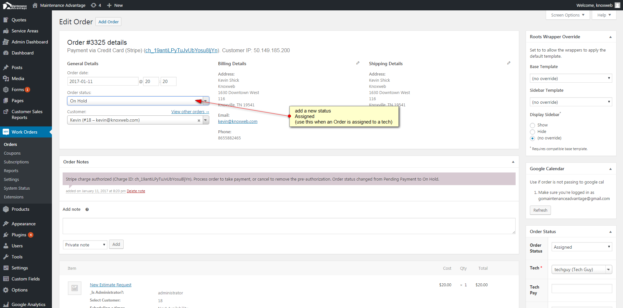This screenshot has width=623, height=308.
Task: Click the order date input field
Action: tap(103, 81)
